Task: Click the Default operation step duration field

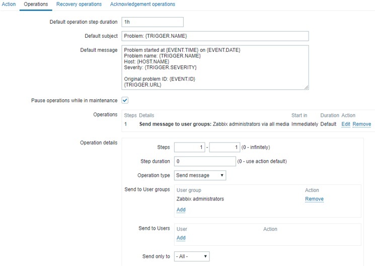Action: pos(153,22)
